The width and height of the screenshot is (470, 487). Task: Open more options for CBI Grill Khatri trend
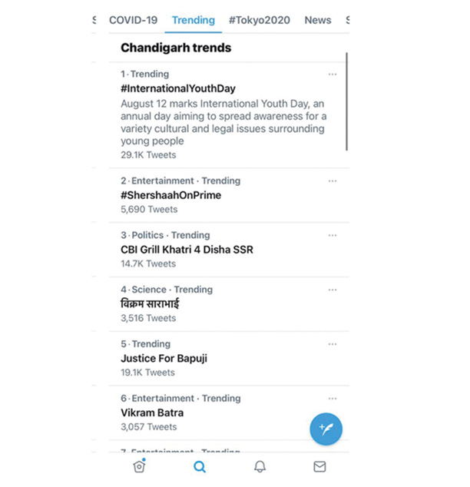pos(333,235)
